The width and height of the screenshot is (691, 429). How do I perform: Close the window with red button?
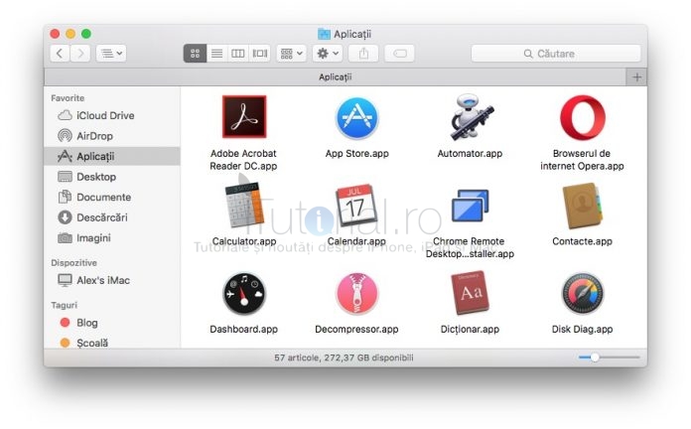(55, 34)
